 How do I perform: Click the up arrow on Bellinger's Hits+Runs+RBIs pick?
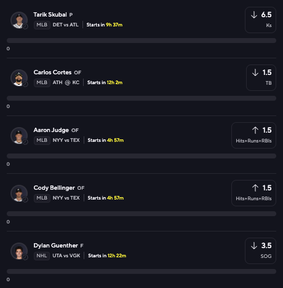255,188
